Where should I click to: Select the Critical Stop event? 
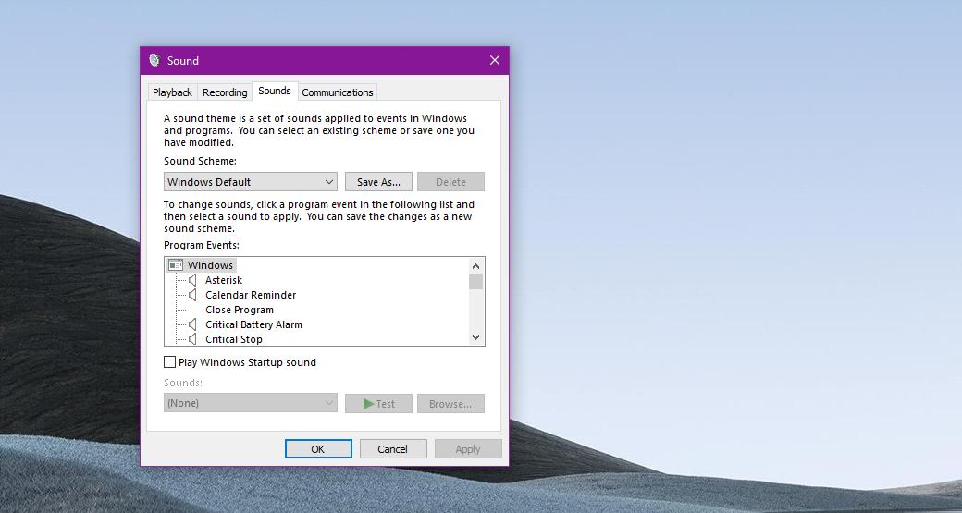tap(234, 339)
